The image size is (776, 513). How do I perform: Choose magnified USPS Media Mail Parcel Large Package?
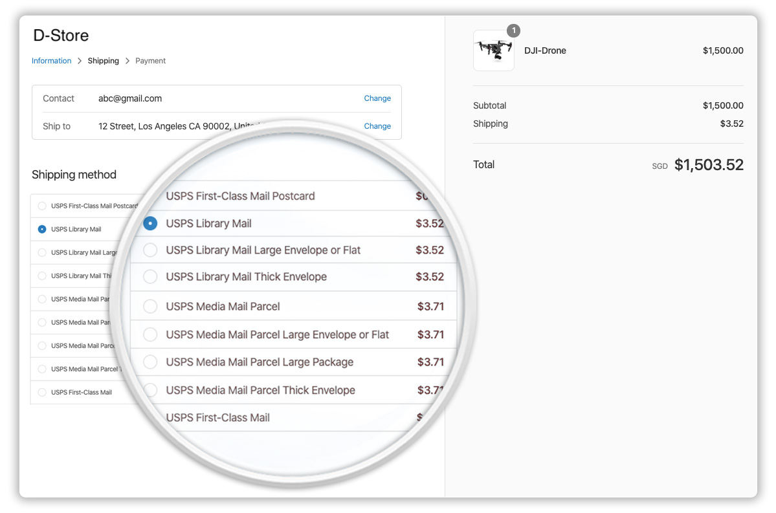click(x=150, y=362)
